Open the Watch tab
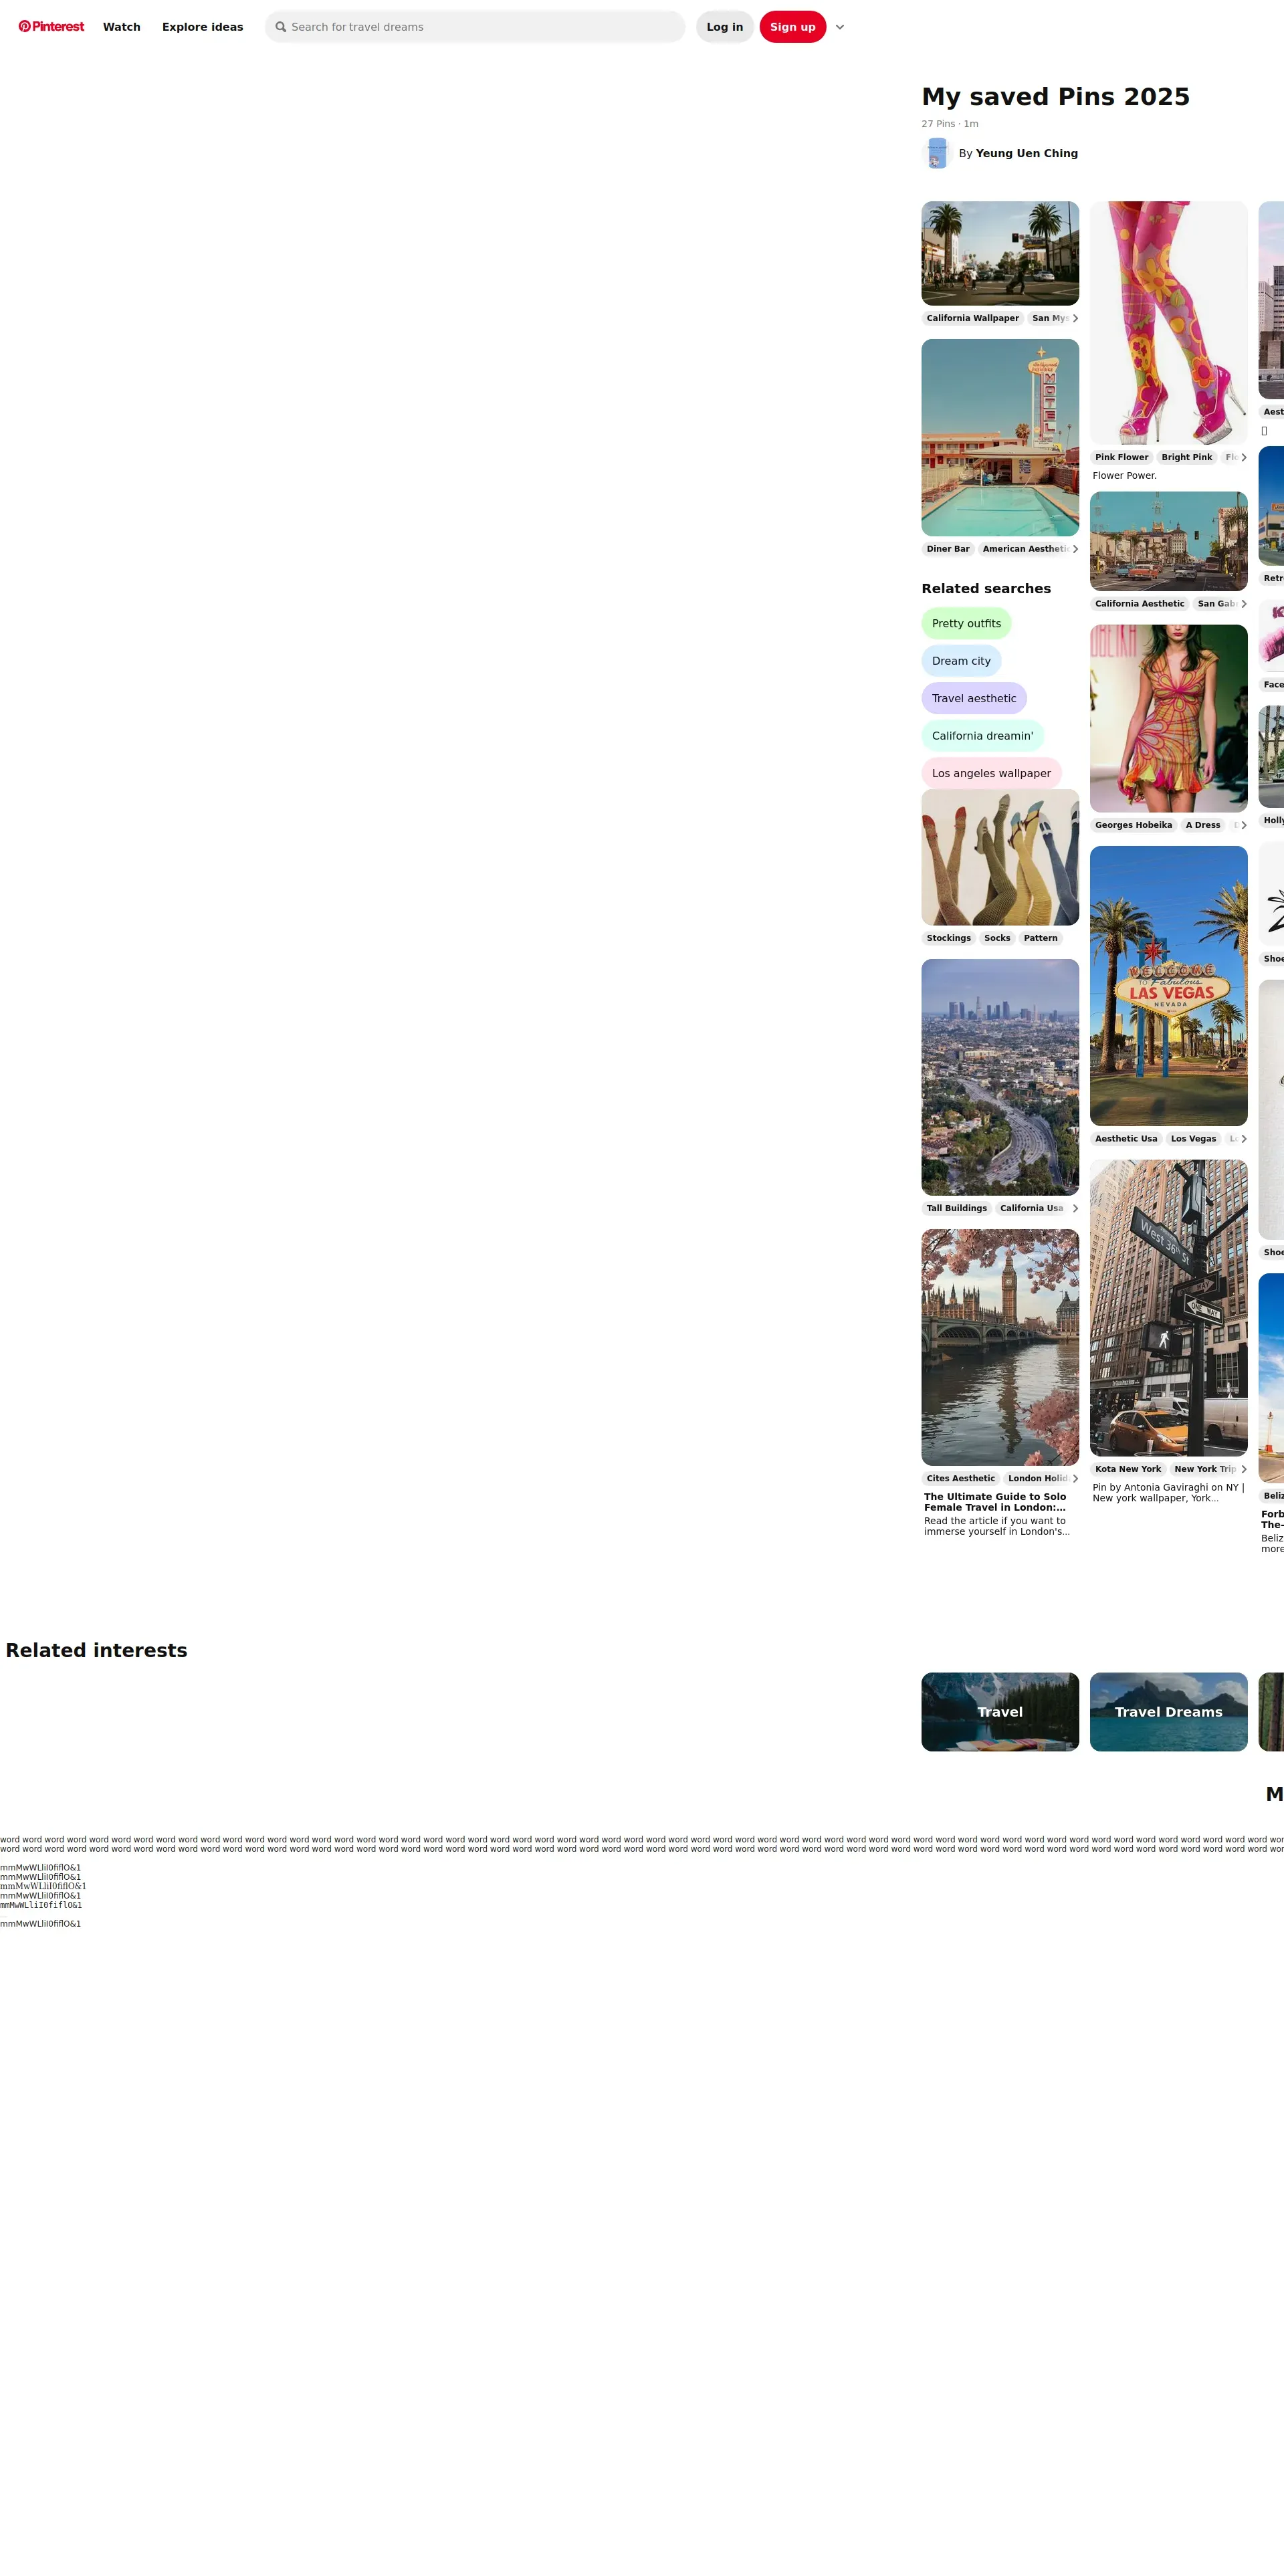This screenshot has height=2576, width=1284. (121, 27)
